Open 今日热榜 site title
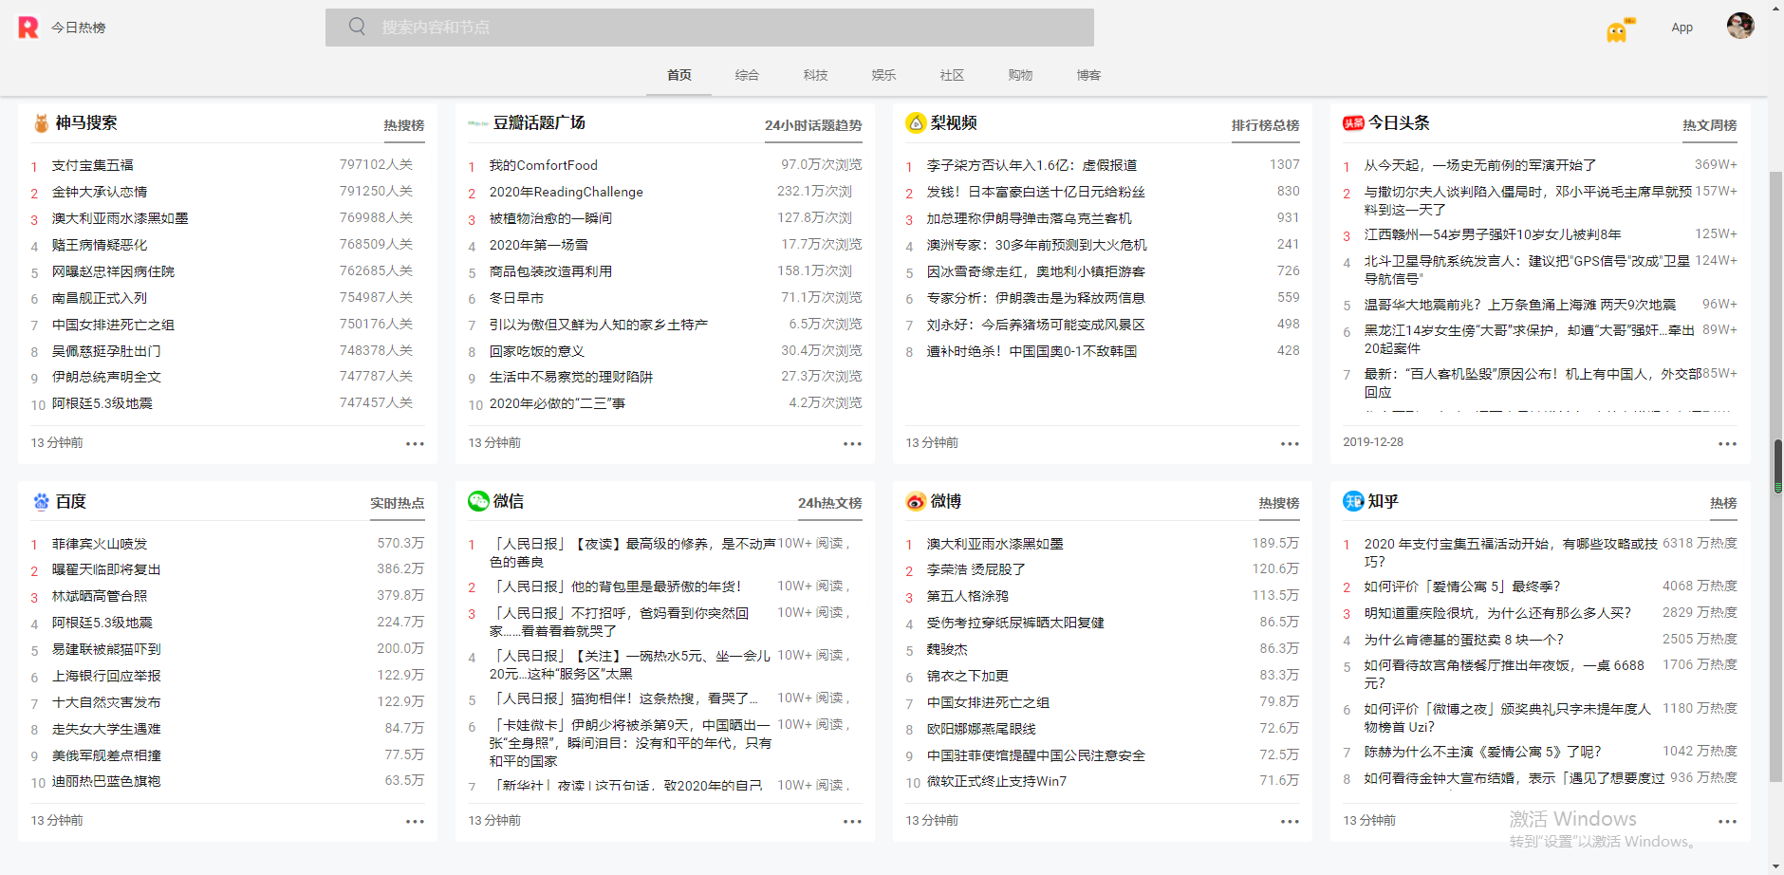The width and height of the screenshot is (1784, 875). [79, 28]
